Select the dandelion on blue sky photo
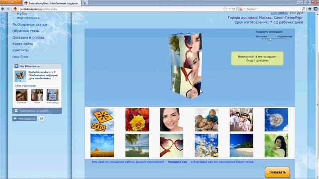 pos(276,120)
